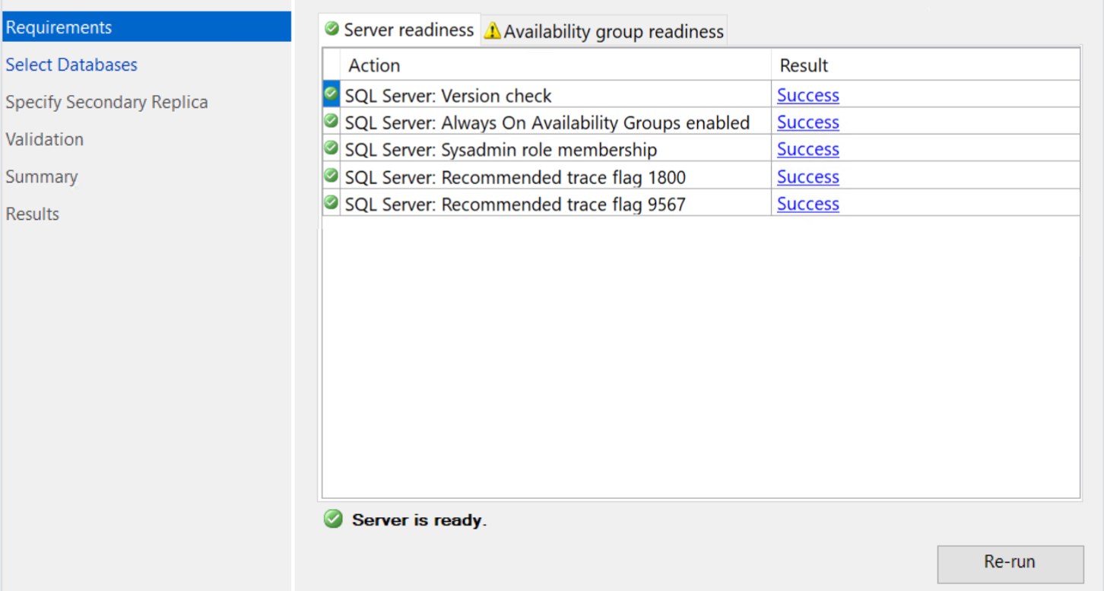The height and width of the screenshot is (591, 1104).
Task: Select 'SQL Server: Sysadmin role membership' text
Action: pos(500,150)
